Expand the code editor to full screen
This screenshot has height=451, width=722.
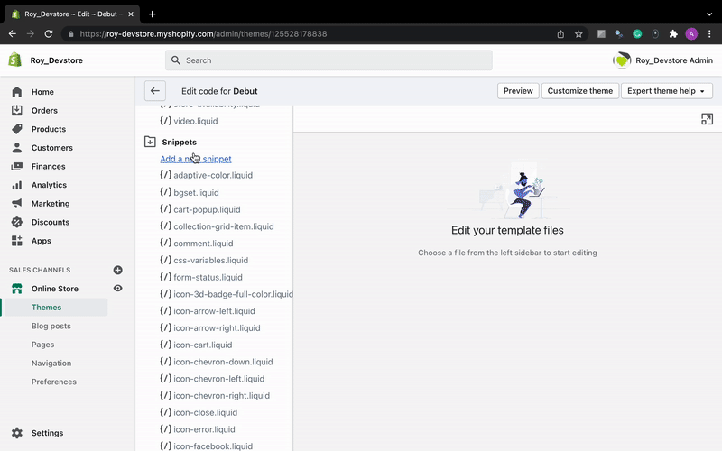tap(707, 119)
